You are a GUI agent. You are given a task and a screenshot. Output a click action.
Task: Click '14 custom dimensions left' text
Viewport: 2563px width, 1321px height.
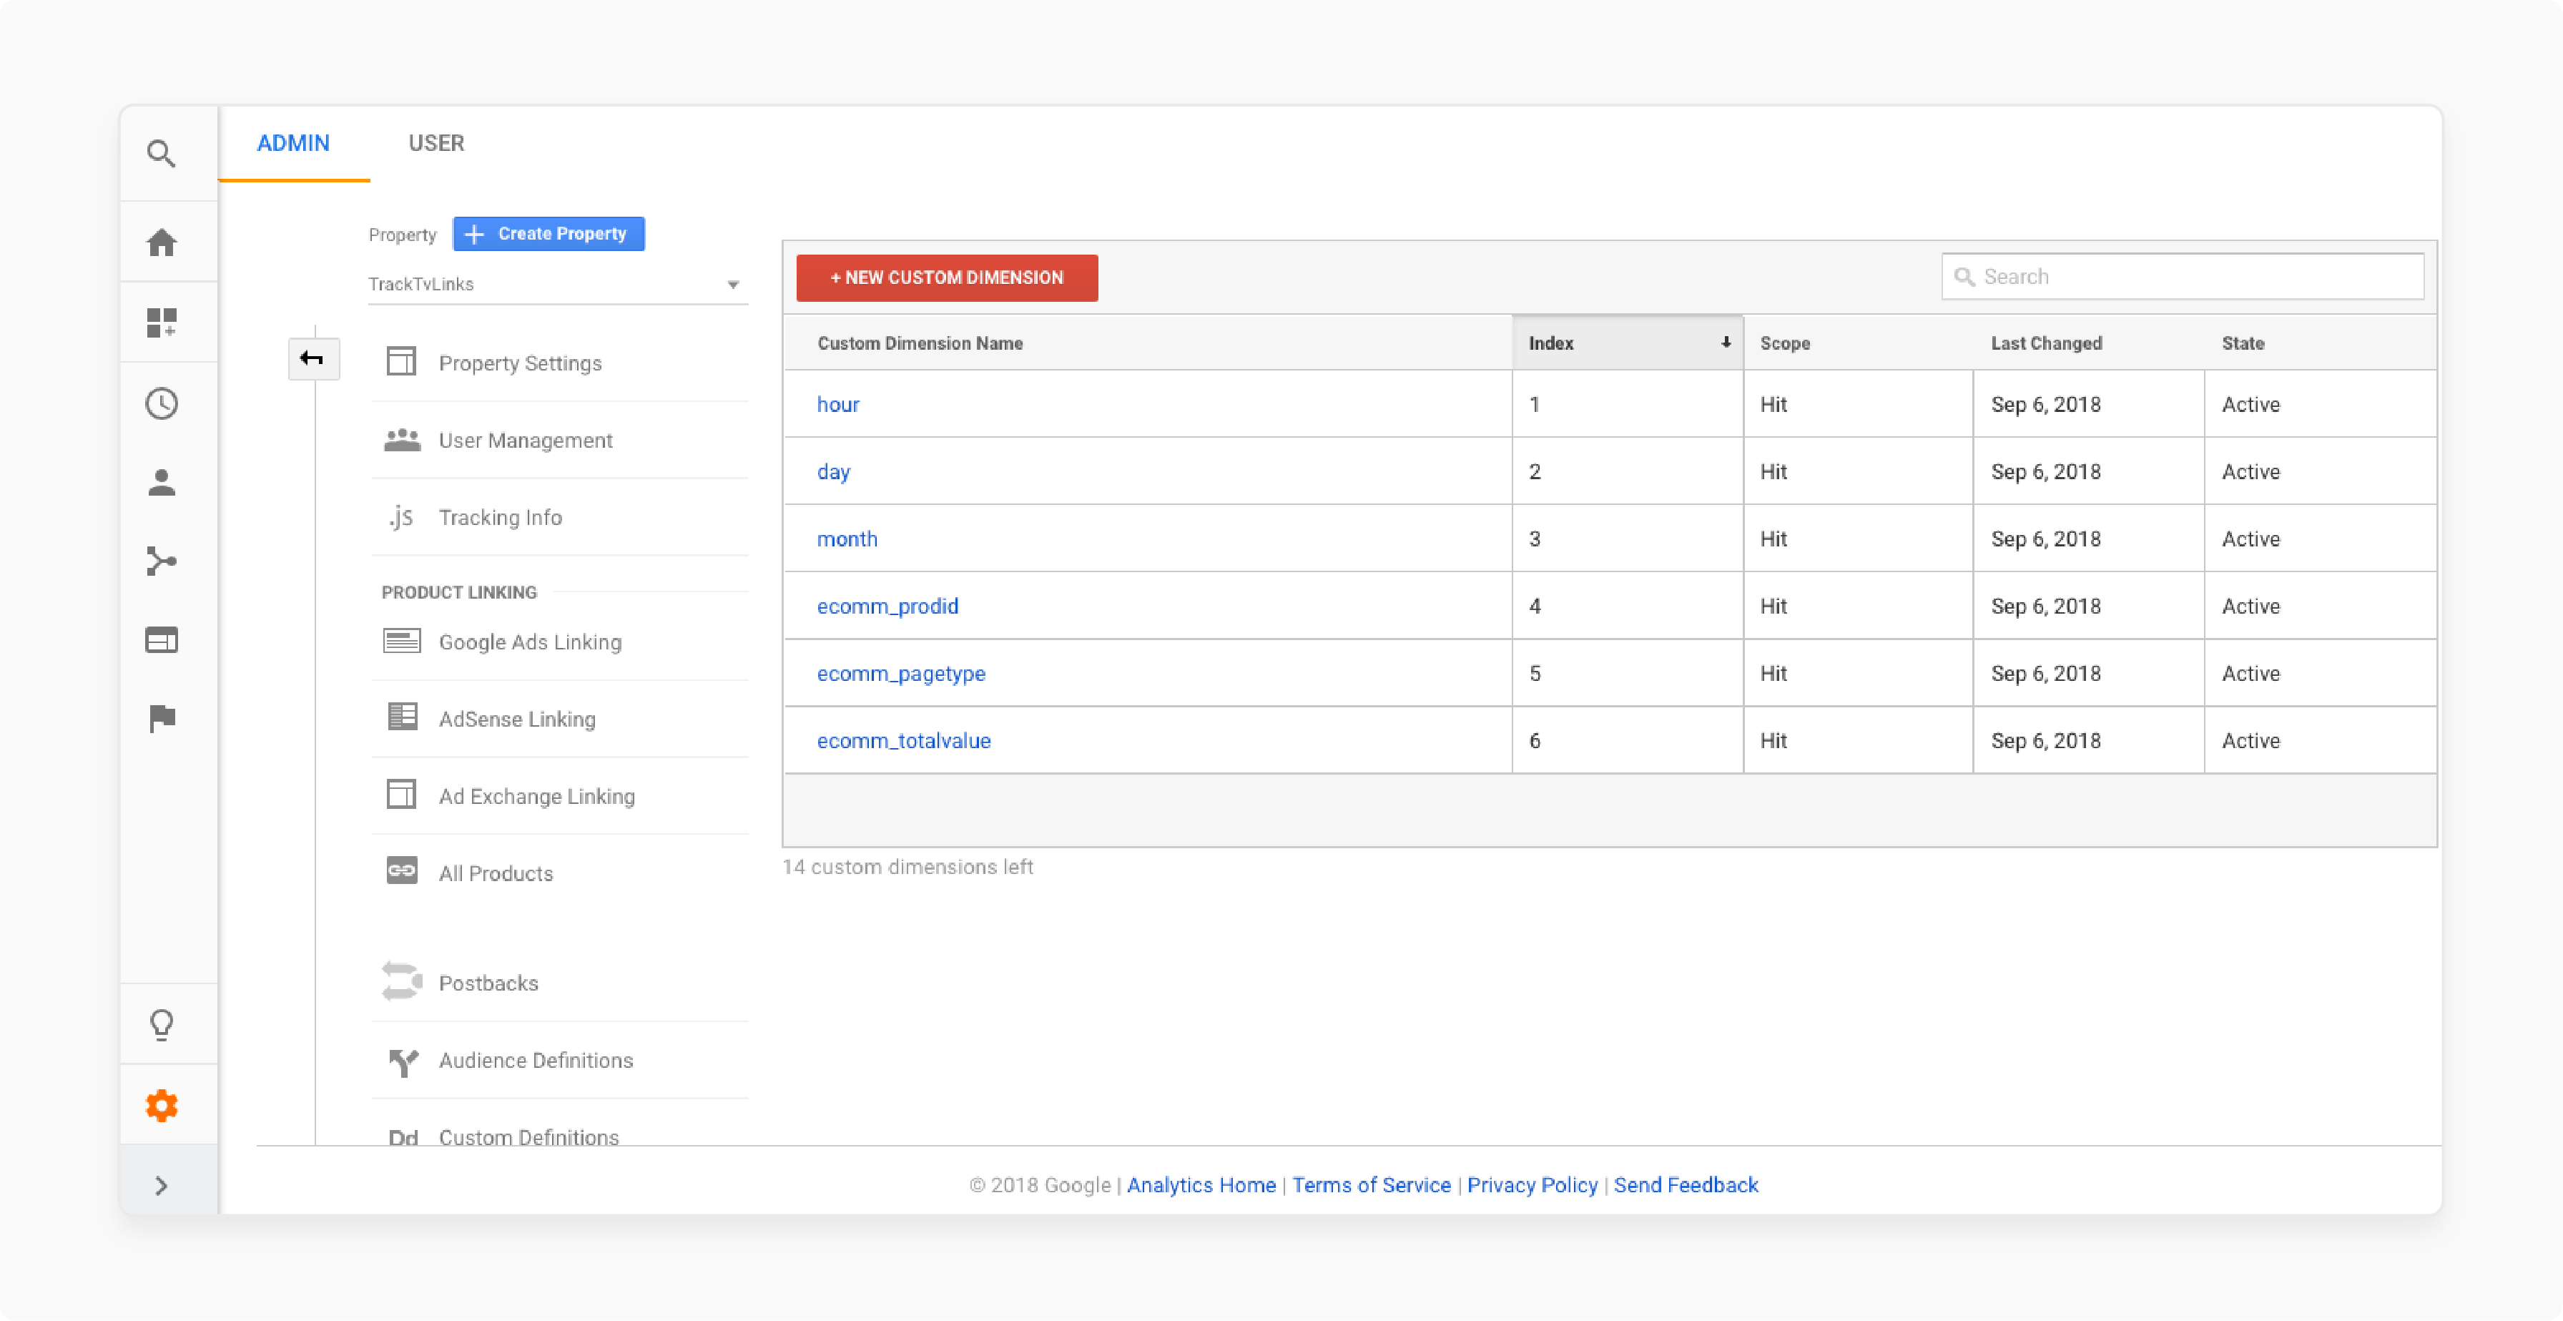tap(907, 866)
